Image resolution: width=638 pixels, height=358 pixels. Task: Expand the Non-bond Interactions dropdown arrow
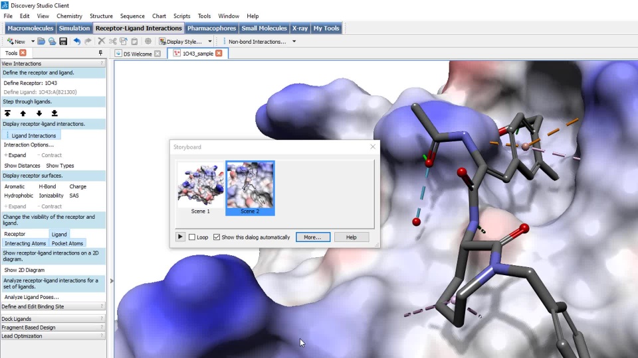294,41
